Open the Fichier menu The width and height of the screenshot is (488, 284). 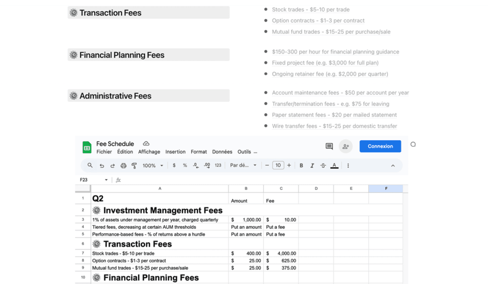click(x=104, y=152)
